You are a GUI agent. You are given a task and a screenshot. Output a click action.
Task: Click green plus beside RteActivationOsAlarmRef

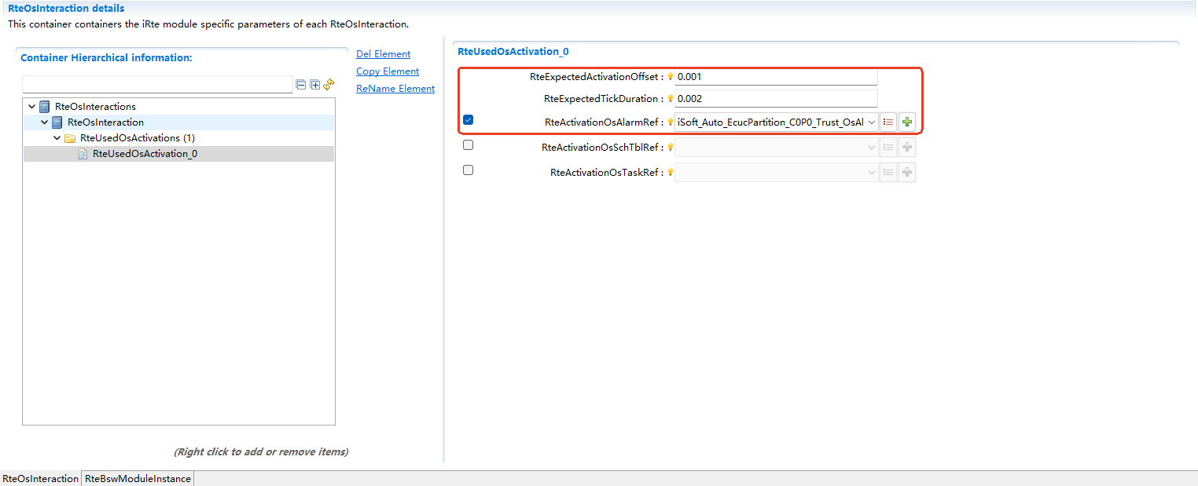(907, 122)
